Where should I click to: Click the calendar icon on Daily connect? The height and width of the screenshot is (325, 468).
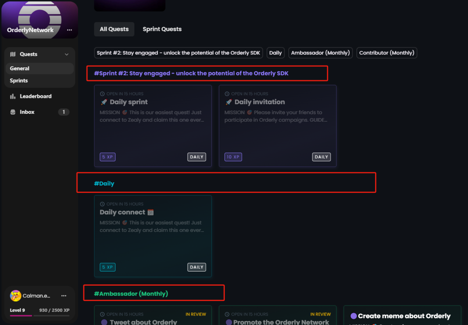[150, 212]
